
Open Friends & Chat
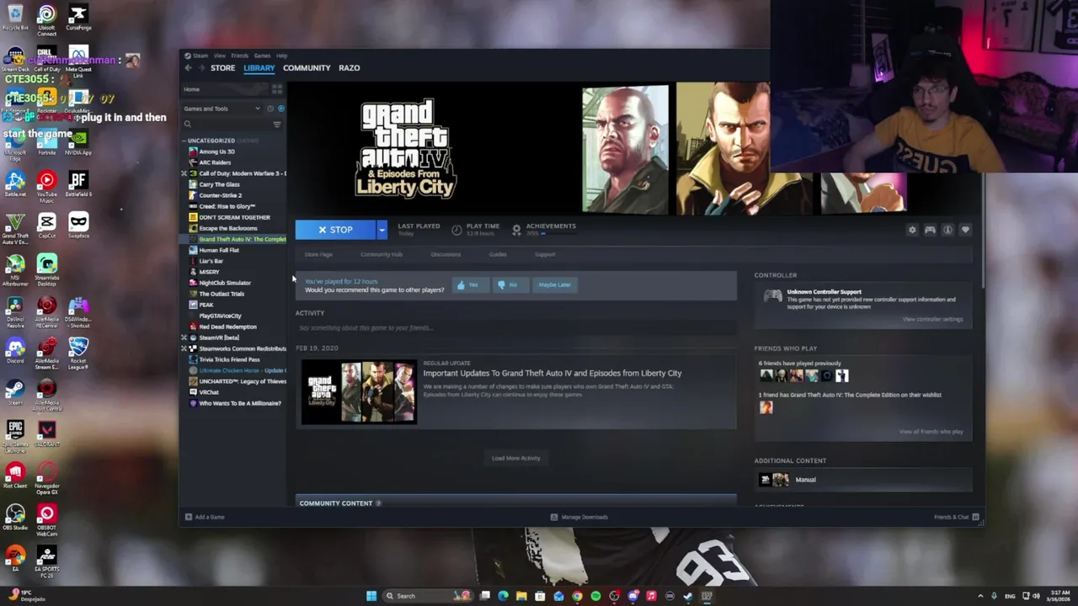(x=955, y=517)
